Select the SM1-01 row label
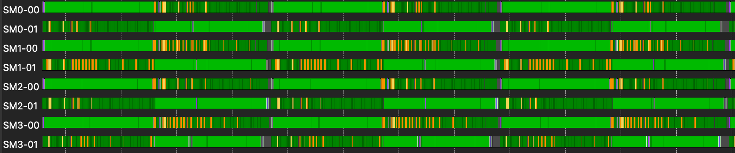Screen dimensions: 735x153 click(x=20, y=68)
